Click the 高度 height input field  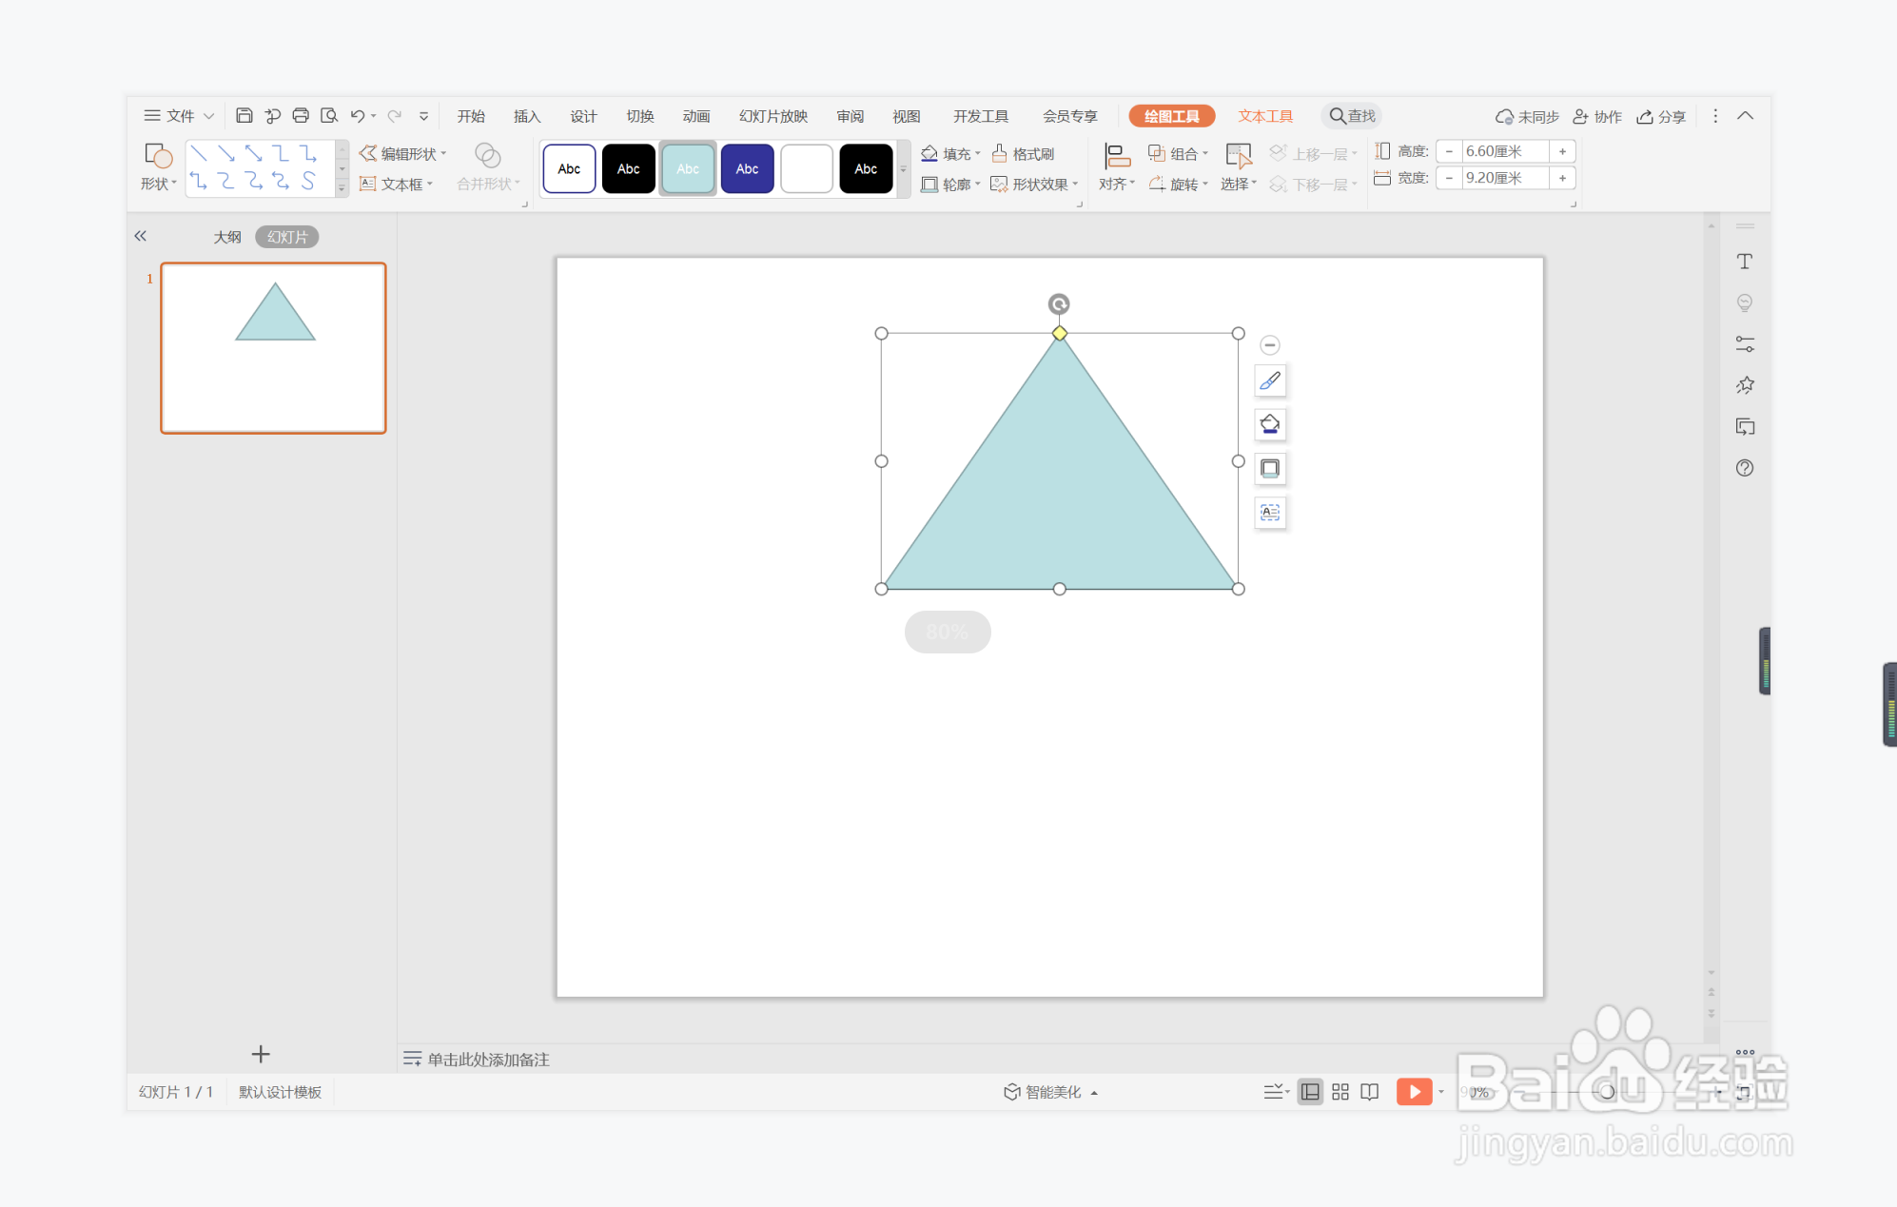pos(1505,151)
